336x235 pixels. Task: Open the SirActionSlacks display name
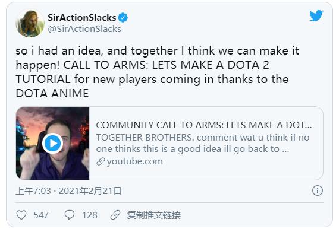[x=82, y=18]
